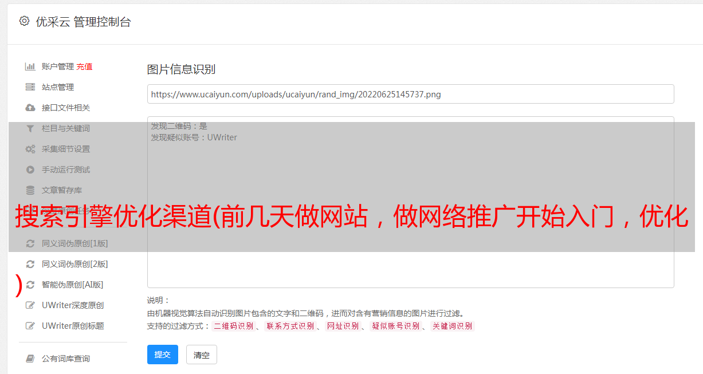Click inside the recognition result text area
Image resolution: width=703 pixels, height=374 pixels.
[410, 202]
